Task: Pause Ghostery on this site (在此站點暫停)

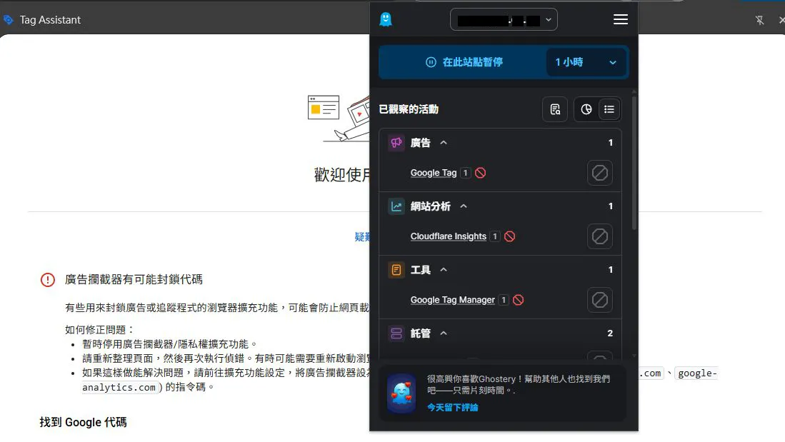Action: (464, 62)
